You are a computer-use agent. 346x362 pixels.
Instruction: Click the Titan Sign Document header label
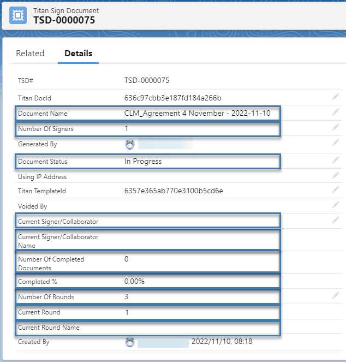(66, 10)
